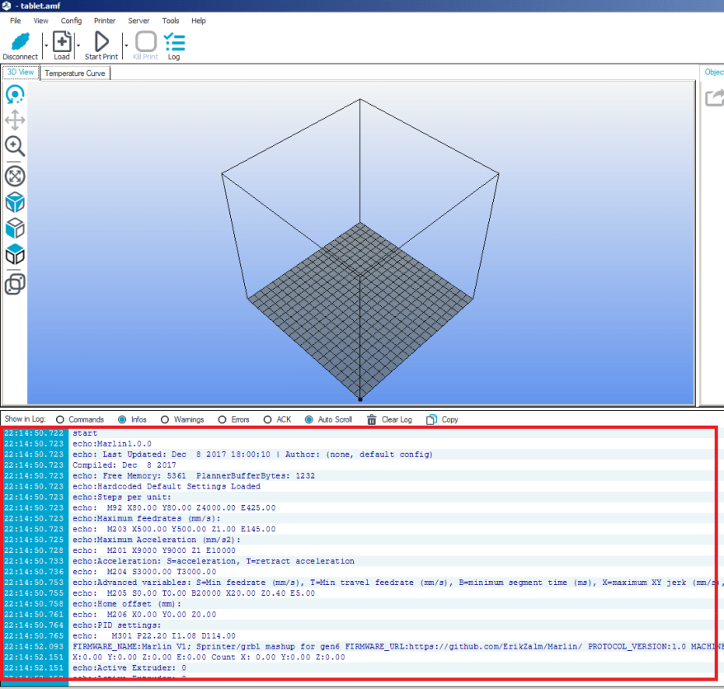Open the dropdown arrow beside Start Print
Viewport: 724px width, 689px height.
(x=125, y=46)
